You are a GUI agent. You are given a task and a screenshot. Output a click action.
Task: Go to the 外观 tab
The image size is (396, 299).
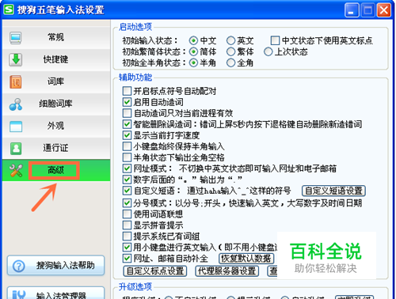56,126
